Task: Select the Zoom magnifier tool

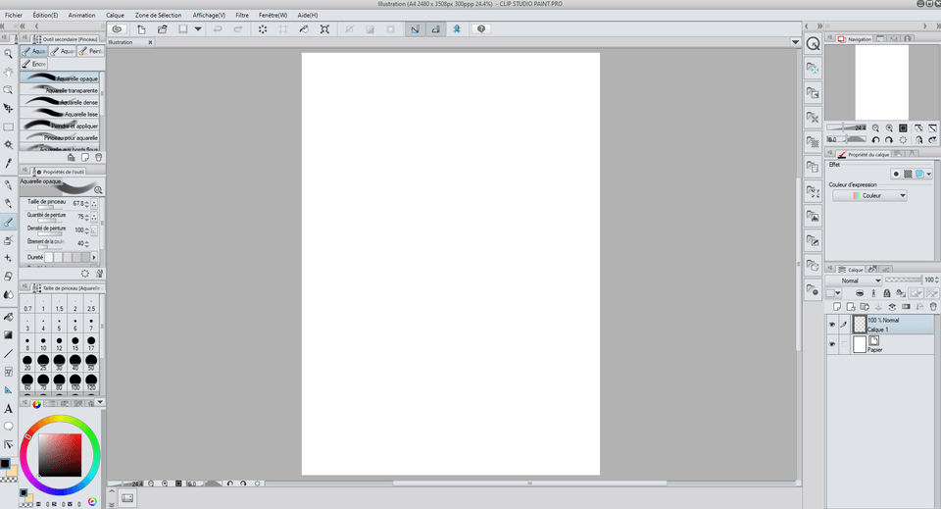Action: (x=8, y=53)
